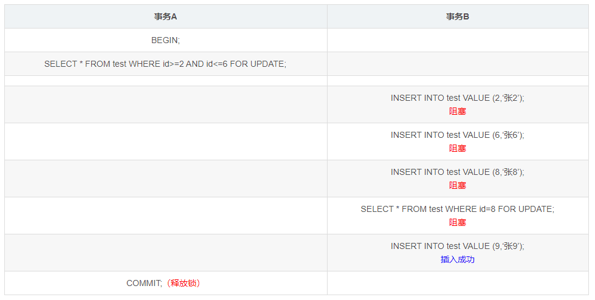Click the empty 事务B cell beside BEGIN
The height and width of the screenshot is (300, 595).
458,40
